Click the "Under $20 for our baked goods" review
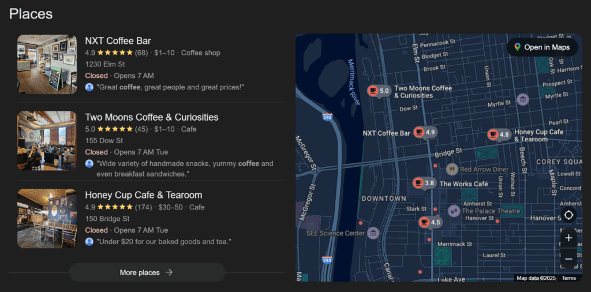Image resolution: width=591 pixels, height=292 pixels. click(x=163, y=242)
